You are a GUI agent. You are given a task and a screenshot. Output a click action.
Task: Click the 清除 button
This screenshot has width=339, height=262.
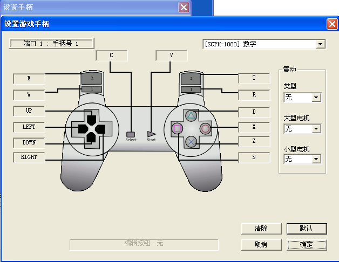[261, 229]
